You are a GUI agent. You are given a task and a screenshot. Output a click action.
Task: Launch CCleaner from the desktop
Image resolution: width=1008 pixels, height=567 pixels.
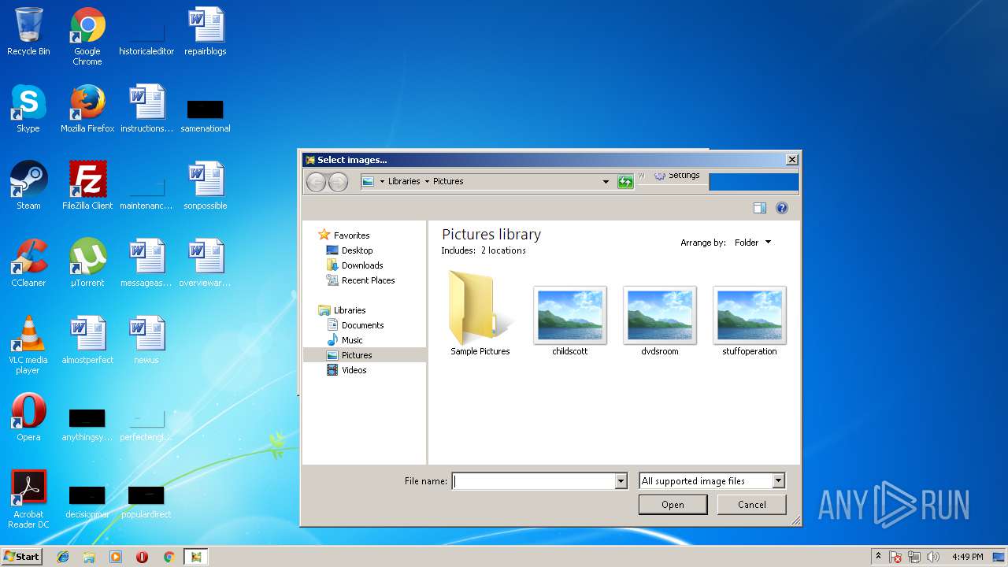click(x=28, y=263)
